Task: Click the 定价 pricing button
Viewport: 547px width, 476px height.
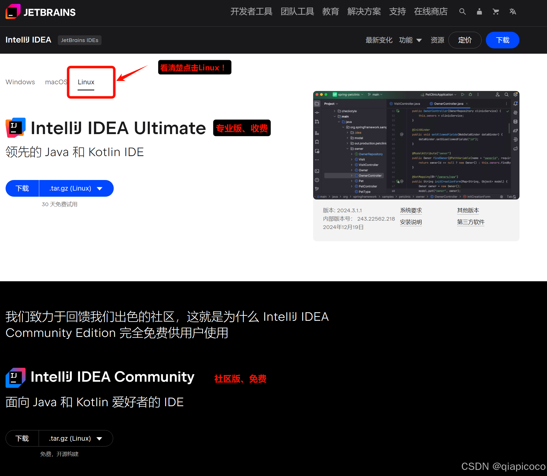Action: click(x=465, y=40)
